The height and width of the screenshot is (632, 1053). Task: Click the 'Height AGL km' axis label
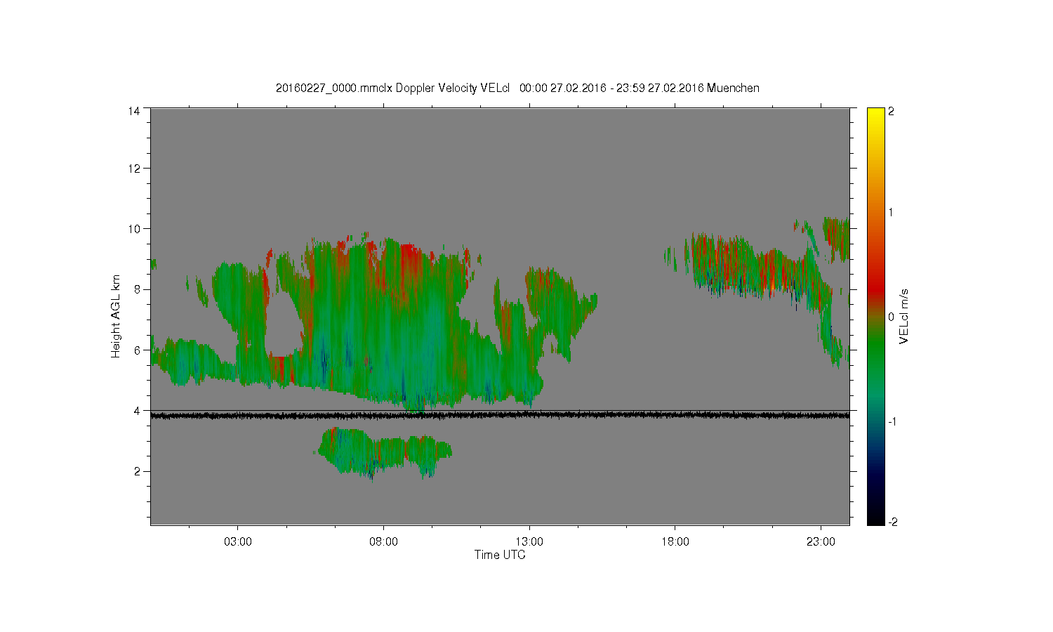click(x=116, y=316)
